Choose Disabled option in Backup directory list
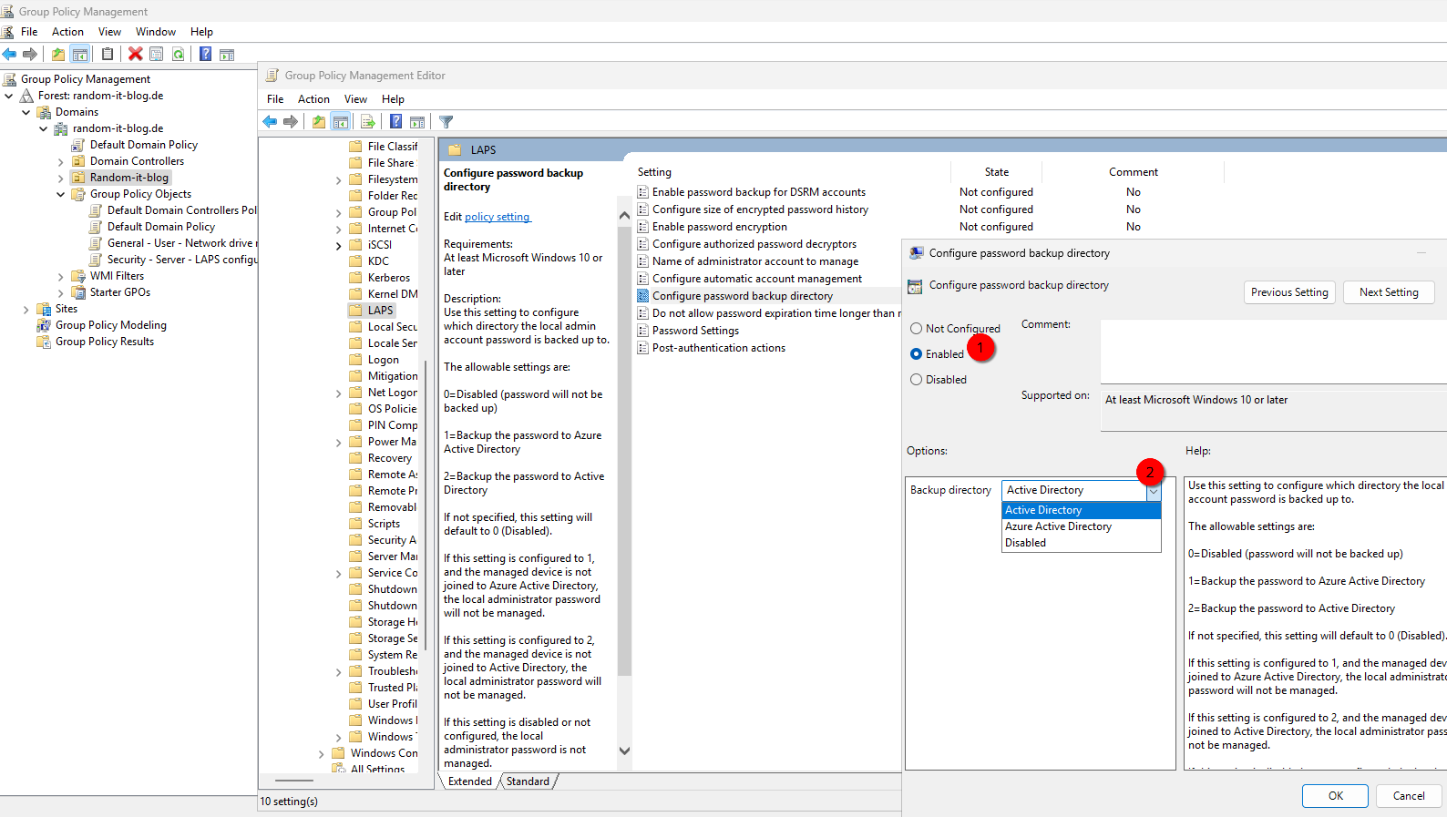The width and height of the screenshot is (1447, 817). click(1082, 543)
